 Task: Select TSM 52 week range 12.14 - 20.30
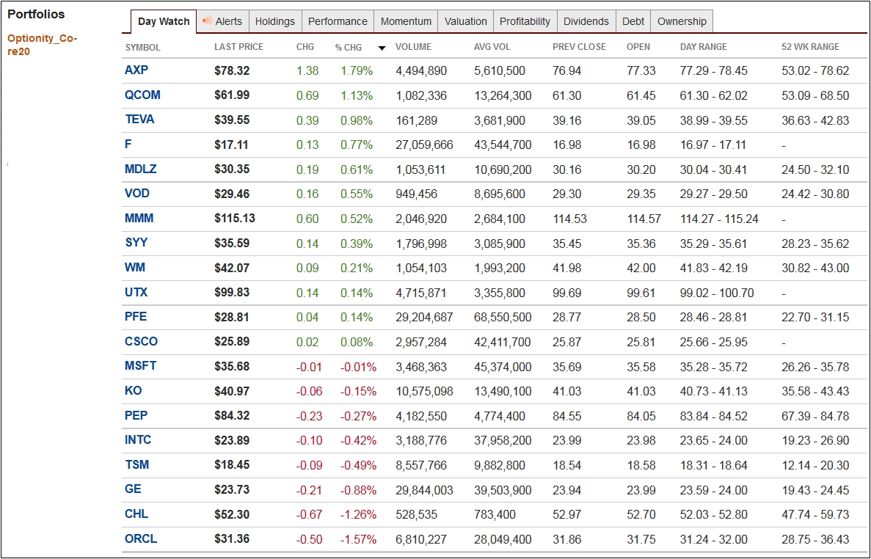click(x=815, y=465)
